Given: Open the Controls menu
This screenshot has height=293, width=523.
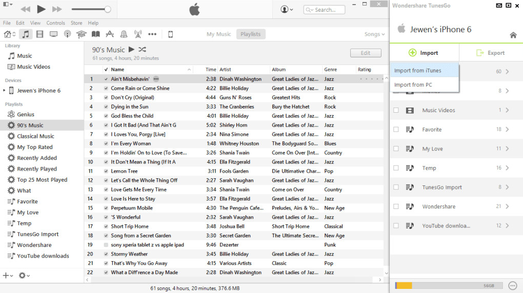Looking at the screenshot, I should click(x=55, y=23).
